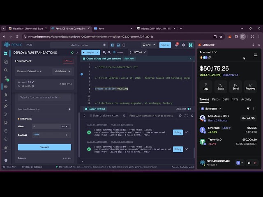Open MetaMask hamburger menu
Viewport: 263px width, 197px height.
coord(256,55)
